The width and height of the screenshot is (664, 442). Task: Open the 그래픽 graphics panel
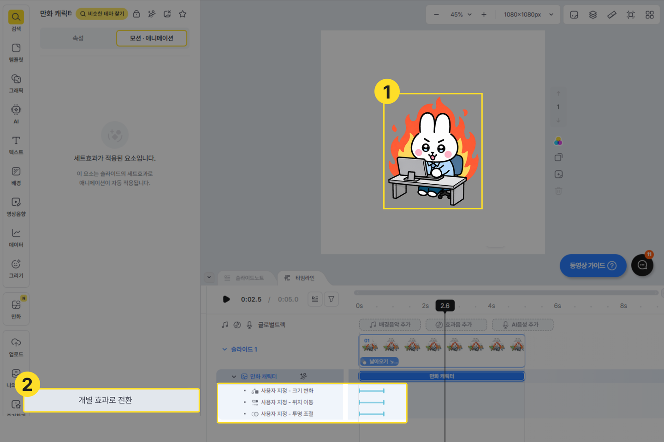click(16, 83)
